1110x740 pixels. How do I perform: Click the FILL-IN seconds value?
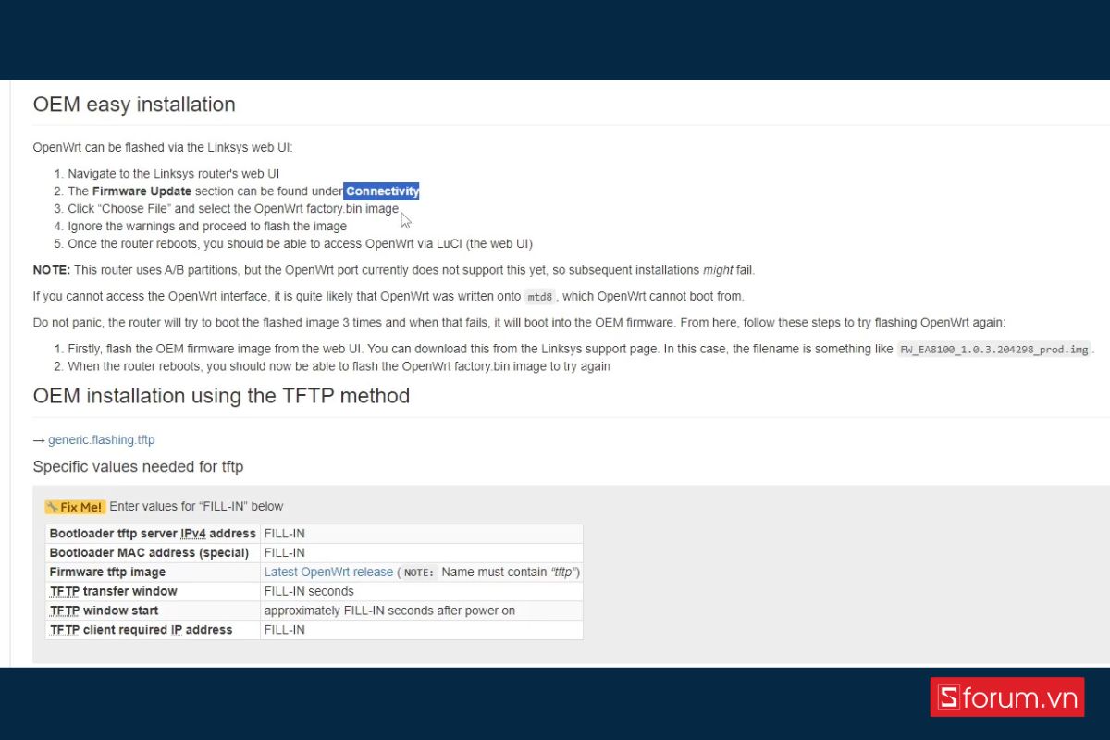click(x=309, y=591)
